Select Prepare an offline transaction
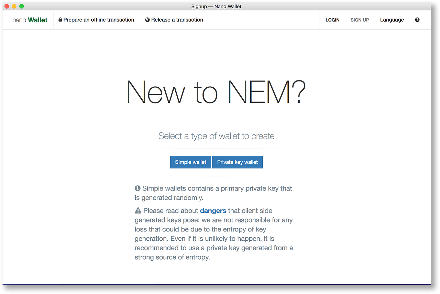Screen dimensions: 440x294 pyautogui.click(x=99, y=20)
